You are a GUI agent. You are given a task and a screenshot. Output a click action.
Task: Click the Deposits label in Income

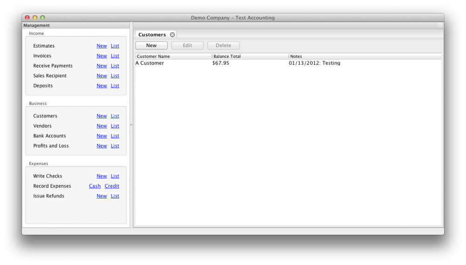pos(43,86)
